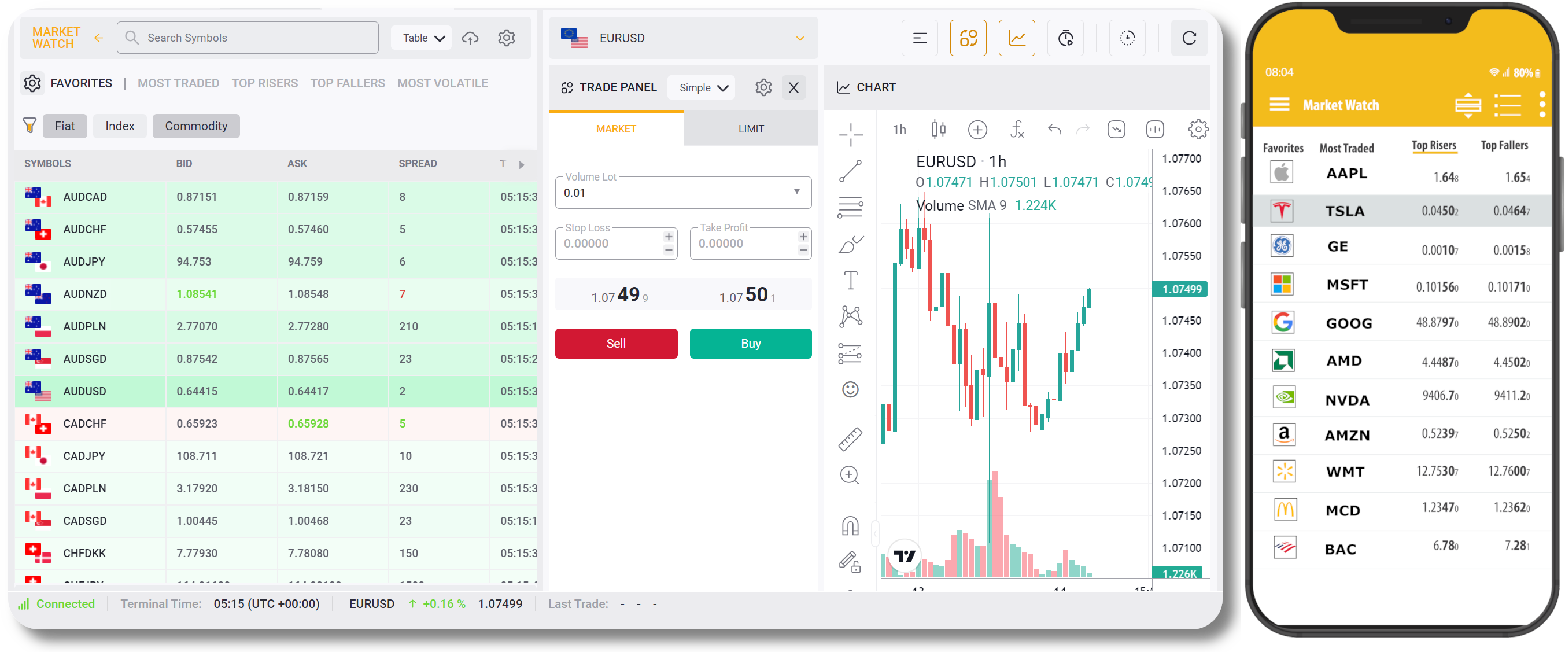
Task: Select the AUDUSD row in symbols table
Action: pos(276,391)
